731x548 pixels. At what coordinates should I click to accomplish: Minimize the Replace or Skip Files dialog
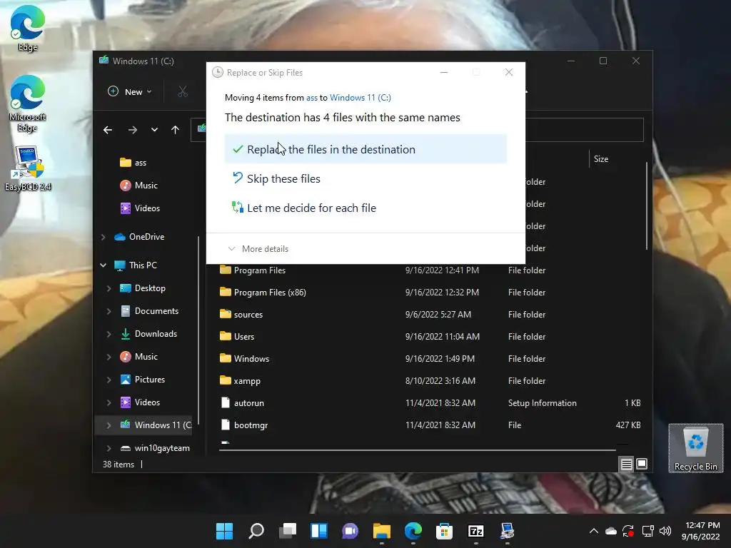[x=444, y=72]
